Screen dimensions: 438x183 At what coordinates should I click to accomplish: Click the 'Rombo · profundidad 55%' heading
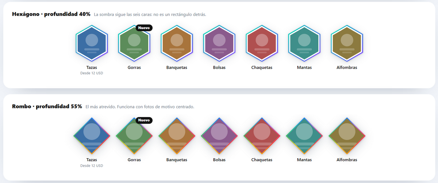coord(47,107)
